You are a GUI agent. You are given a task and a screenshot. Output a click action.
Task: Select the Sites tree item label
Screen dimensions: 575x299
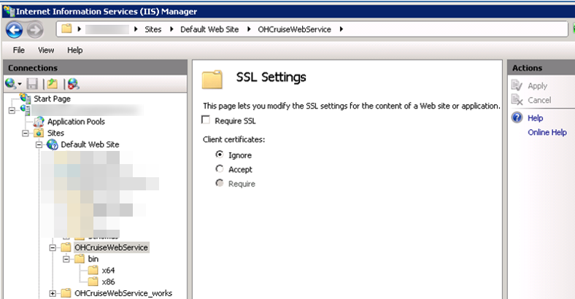(x=55, y=133)
